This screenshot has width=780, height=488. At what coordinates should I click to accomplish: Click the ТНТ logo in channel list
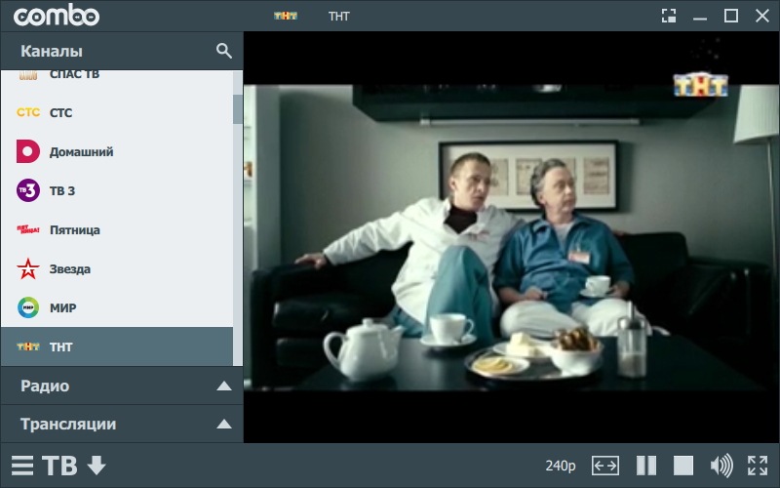tap(28, 346)
